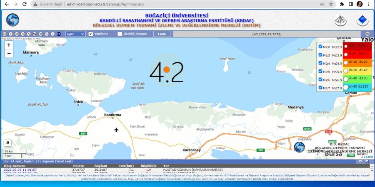Viewport: 375px width, 187px height.
Task: Open the help question mark icon
Action: 52,34
